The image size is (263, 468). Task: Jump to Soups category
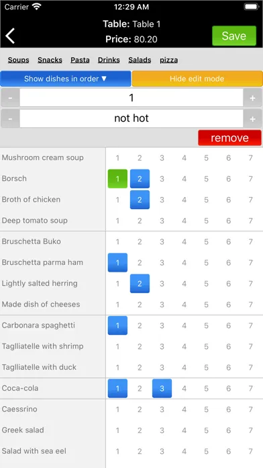pos(19,60)
